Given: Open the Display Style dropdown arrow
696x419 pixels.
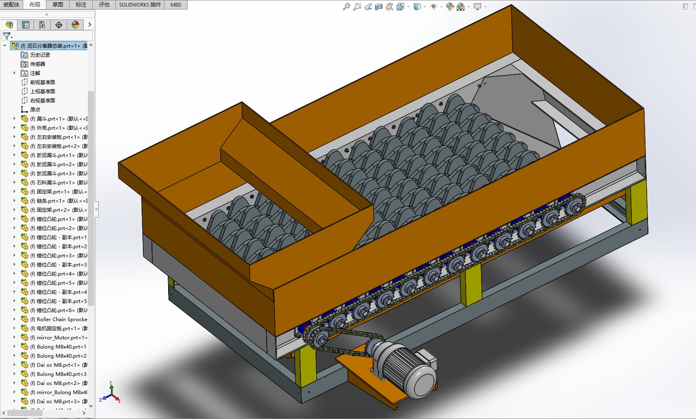Looking at the screenshot, I should coord(425,7).
